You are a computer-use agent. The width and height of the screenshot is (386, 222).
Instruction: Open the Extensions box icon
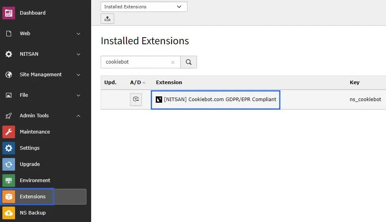pyautogui.click(x=9, y=196)
